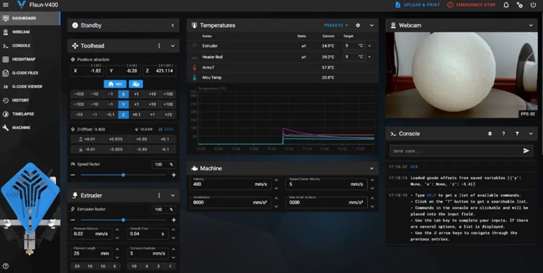Image resolution: width=543 pixels, height=273 pixels.
Task: Click the motors off icon button
Action: tap(136, 84)
